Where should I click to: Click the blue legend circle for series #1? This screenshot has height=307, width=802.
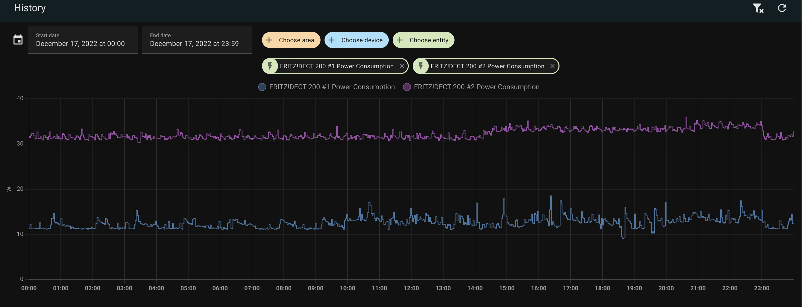coord(262,87)
